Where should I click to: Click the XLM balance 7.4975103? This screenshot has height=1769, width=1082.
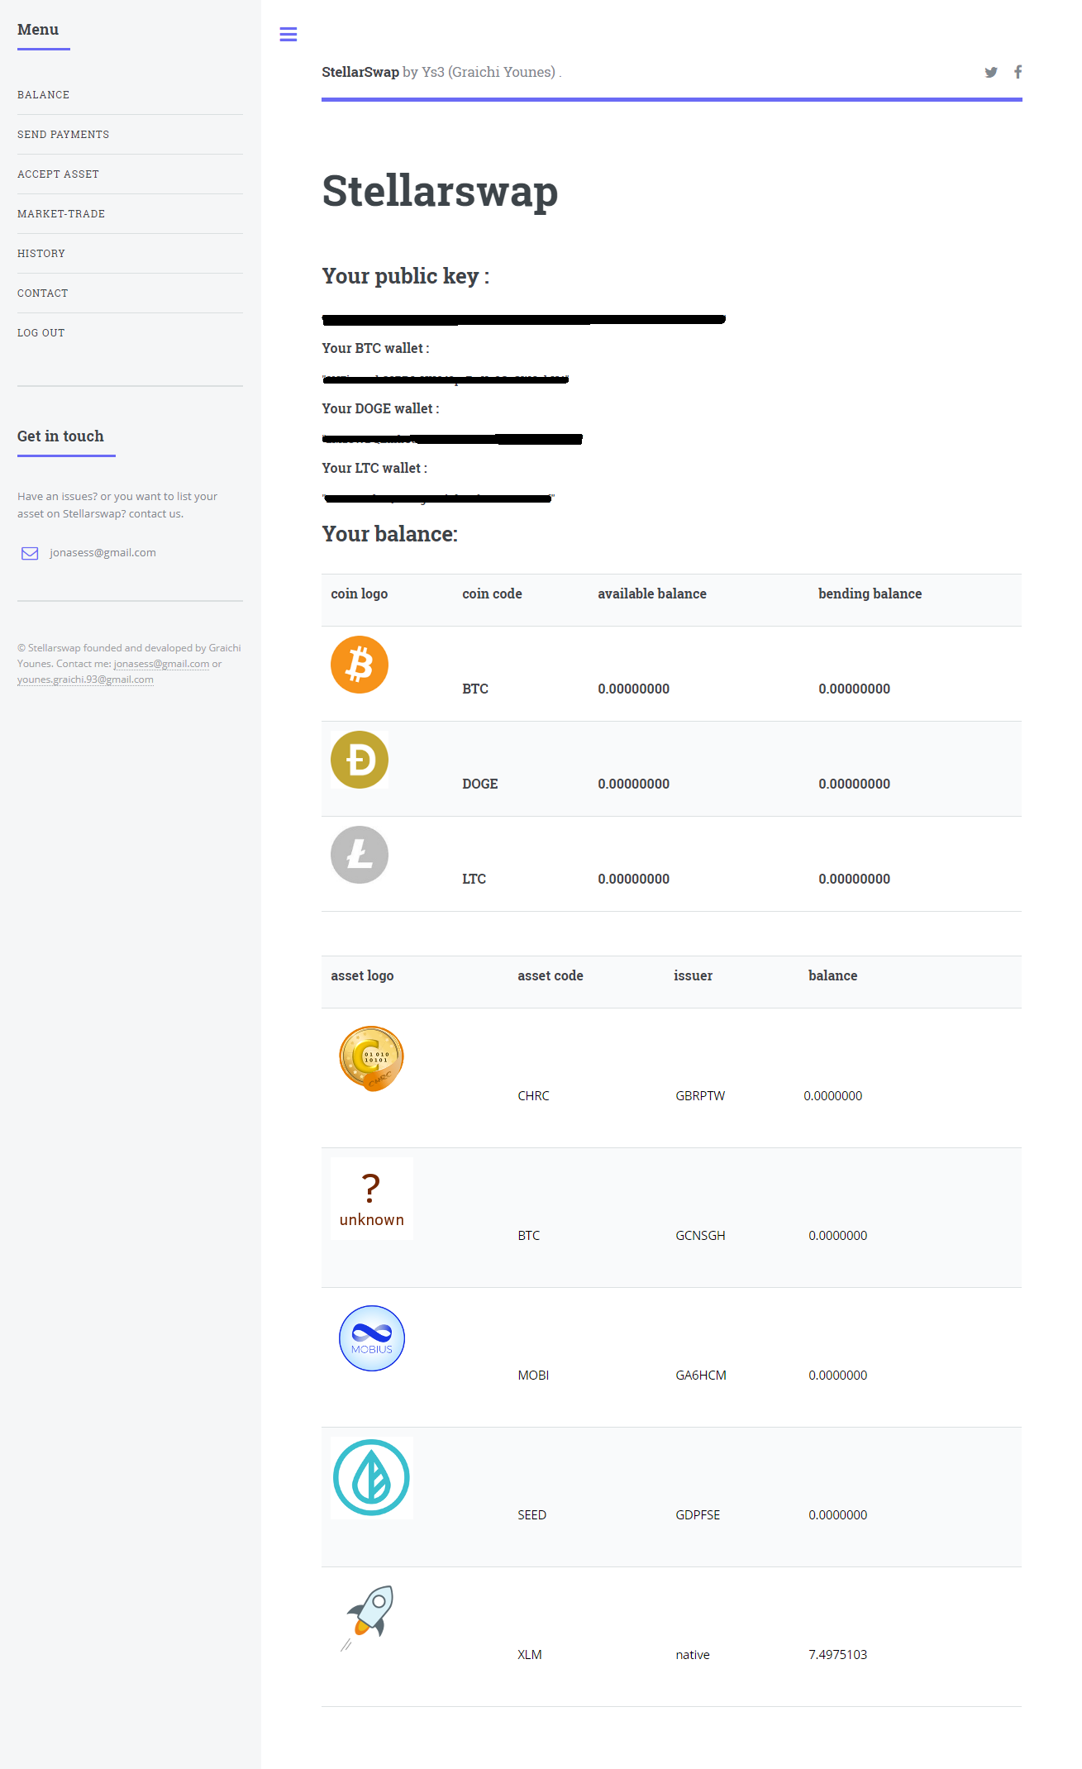point(837,1655)
